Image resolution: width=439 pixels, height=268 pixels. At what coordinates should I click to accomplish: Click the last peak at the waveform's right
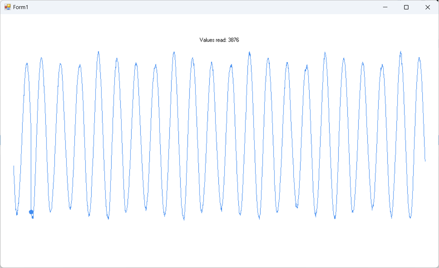click(419, 58)
